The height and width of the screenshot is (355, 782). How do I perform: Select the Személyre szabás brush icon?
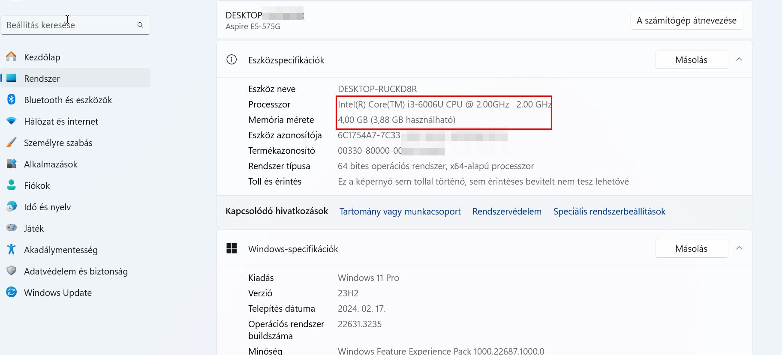click(12, 142)
